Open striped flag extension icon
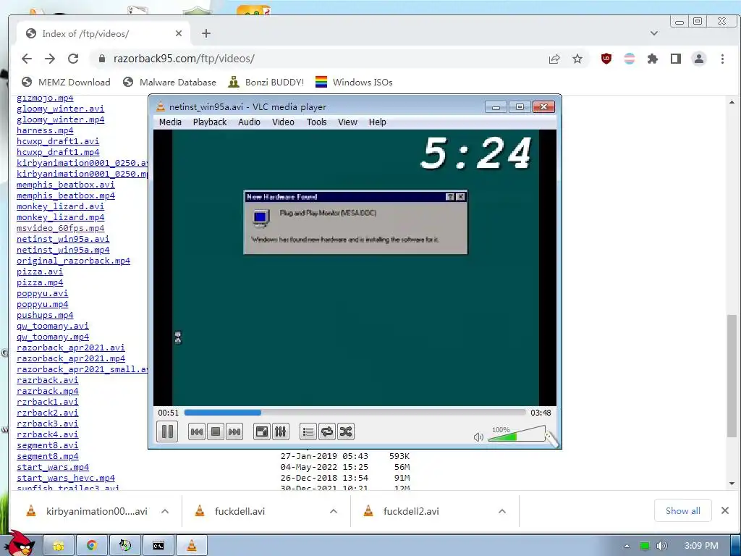This screenshot has width=741, height=556. pyautogui.click(x=630, y=59)
